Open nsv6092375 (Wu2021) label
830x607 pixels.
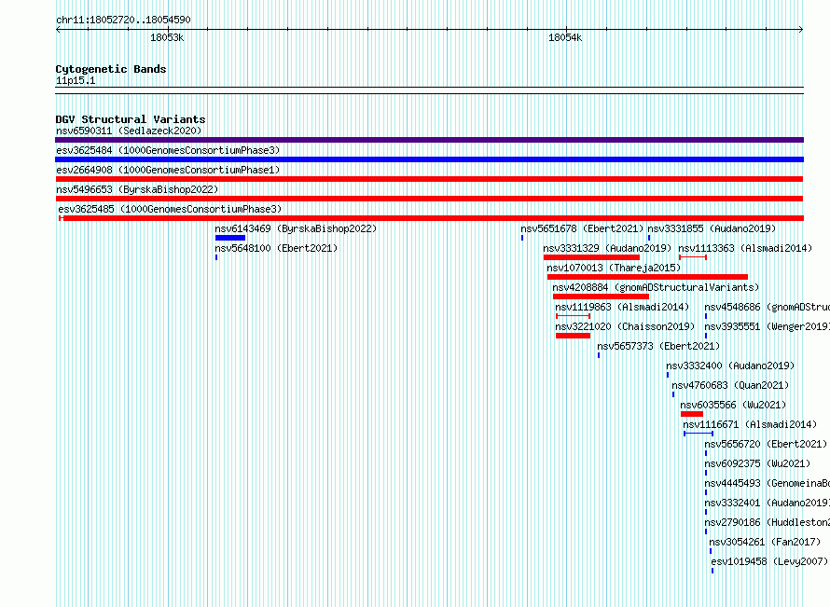click(757, 463)
